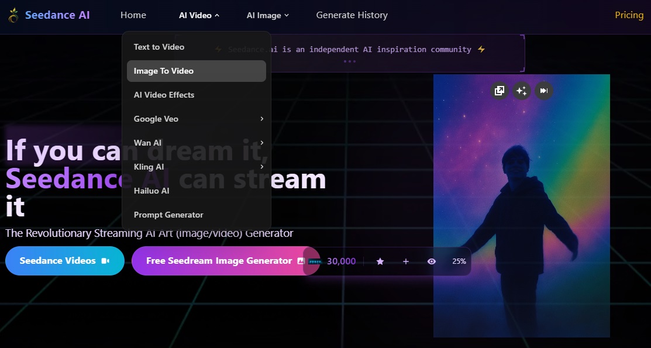Click the Seedance AI logo icon

[13, 15]
